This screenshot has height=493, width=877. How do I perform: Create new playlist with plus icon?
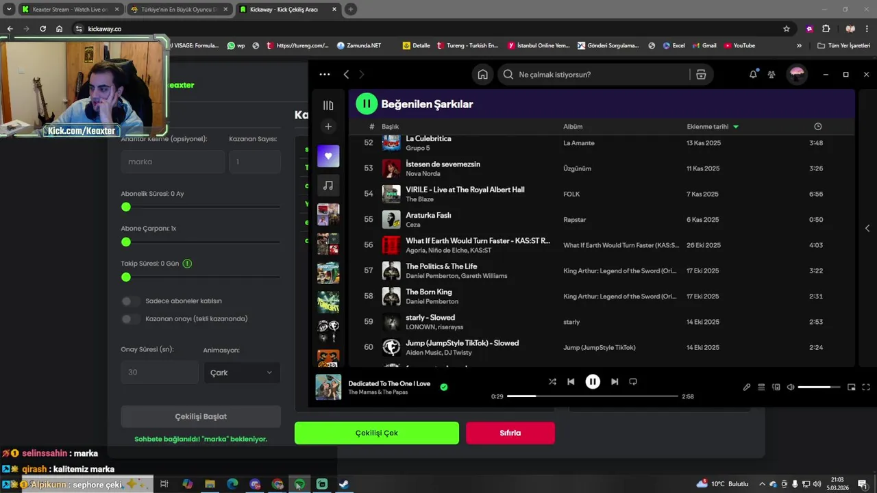click(328, 127)
